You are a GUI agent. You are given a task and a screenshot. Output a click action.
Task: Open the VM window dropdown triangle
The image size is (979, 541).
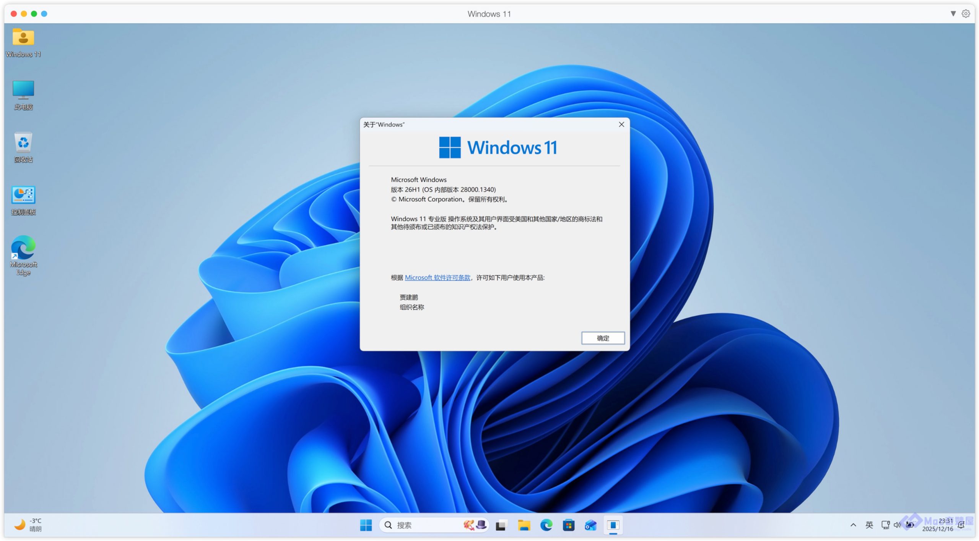(953, 14)
